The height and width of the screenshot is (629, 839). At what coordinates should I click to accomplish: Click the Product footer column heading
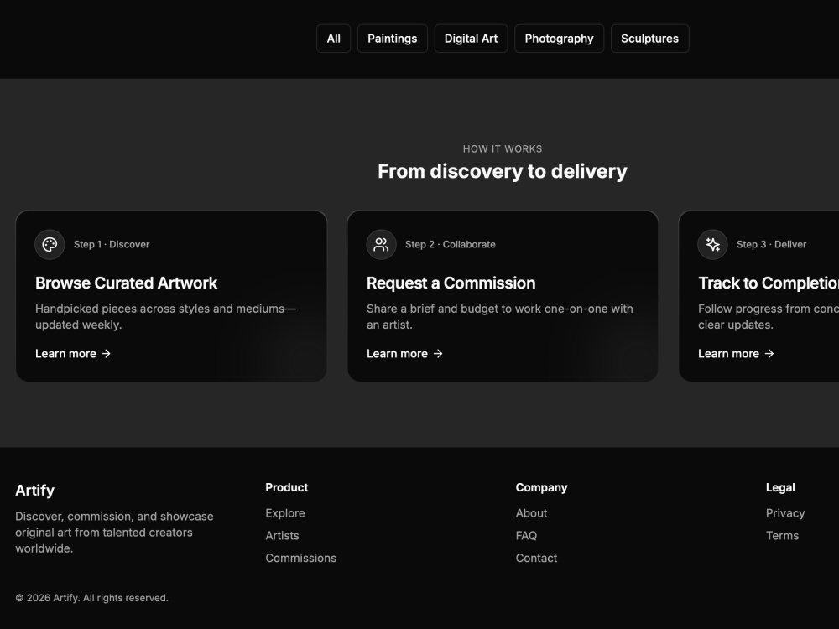(287, 488)
